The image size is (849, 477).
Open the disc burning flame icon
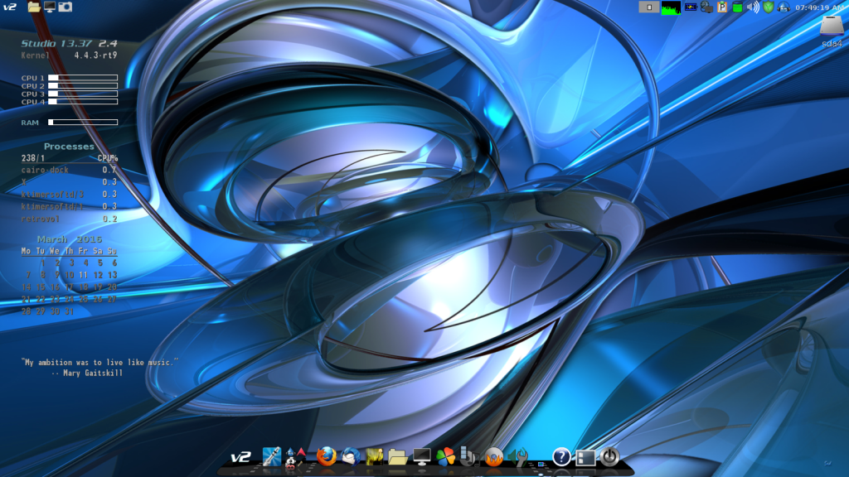point(494,456)
